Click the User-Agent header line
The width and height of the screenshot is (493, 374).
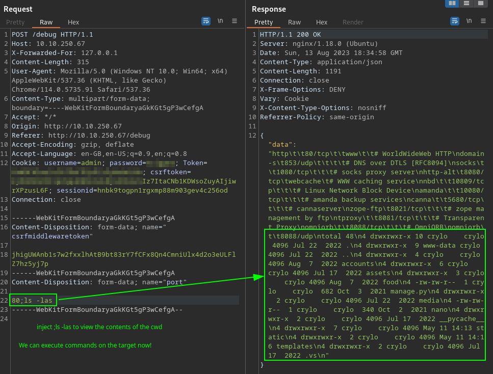point(119,80)
